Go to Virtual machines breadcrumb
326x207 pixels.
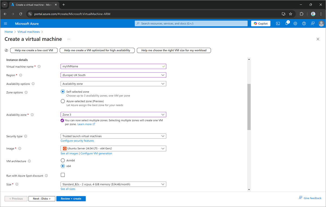[28, 32]
